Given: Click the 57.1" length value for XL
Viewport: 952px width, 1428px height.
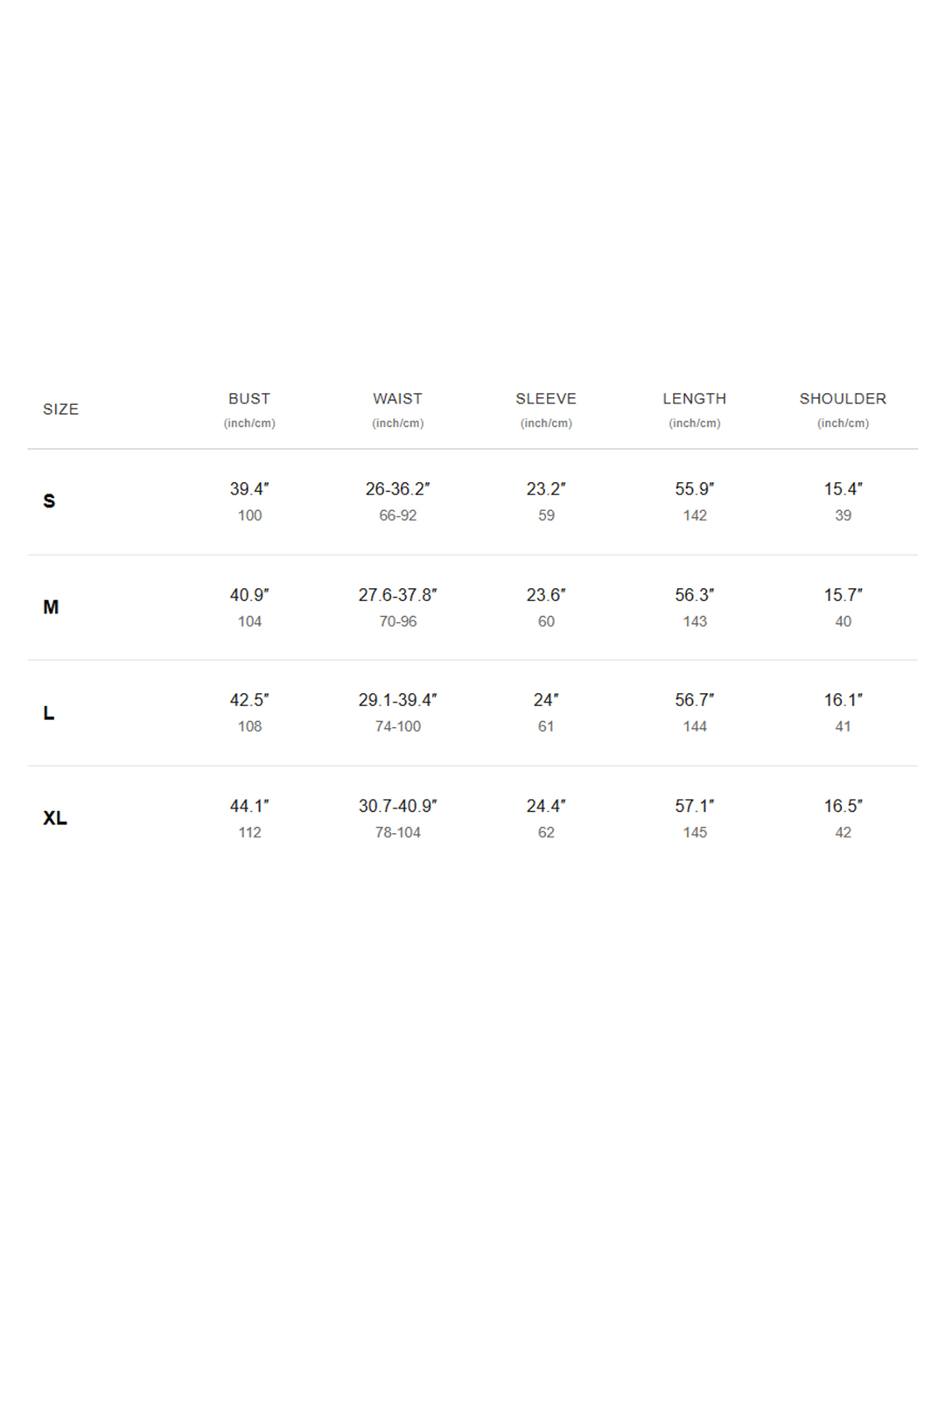Looking at the screenshot, I should 695,806.
